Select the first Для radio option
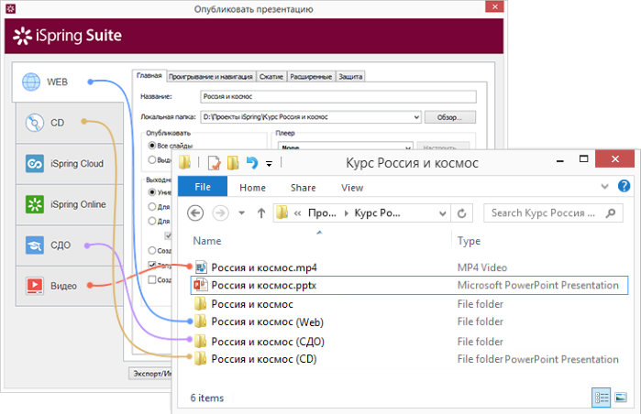Image resolution: width=641 pixels, height=414 pixels. pyautogui.click(x=151, y=207)
